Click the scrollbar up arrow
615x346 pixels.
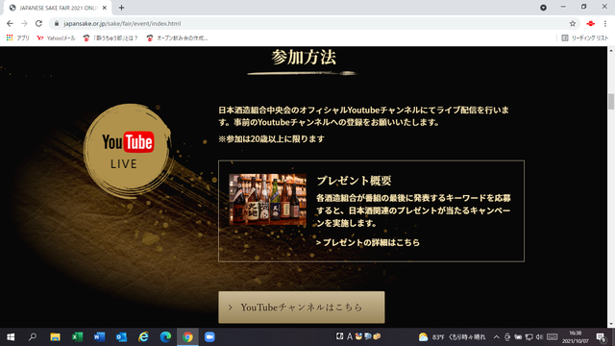tap(611, 50)
